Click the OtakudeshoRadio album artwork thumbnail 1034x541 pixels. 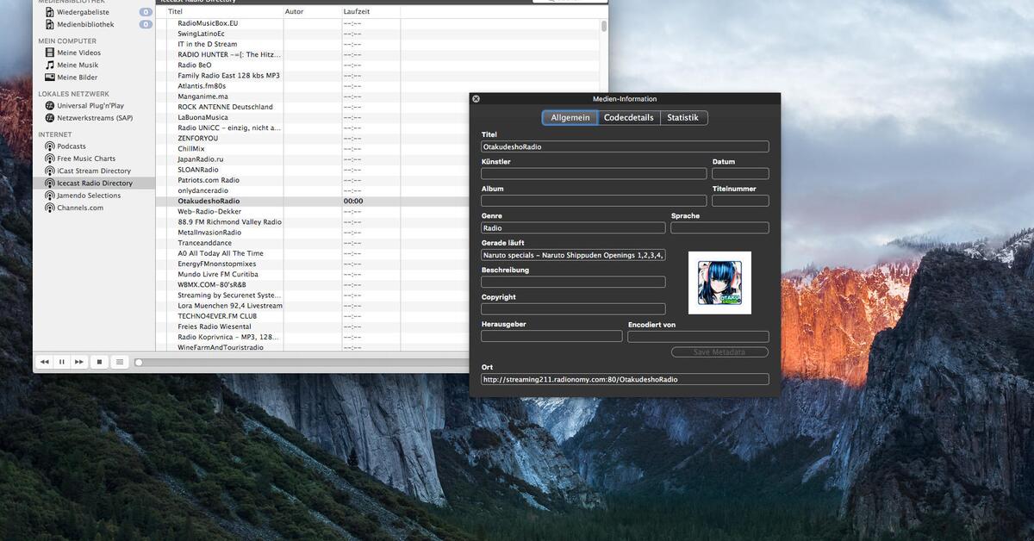pyautogui.click(x=719, y=283)
